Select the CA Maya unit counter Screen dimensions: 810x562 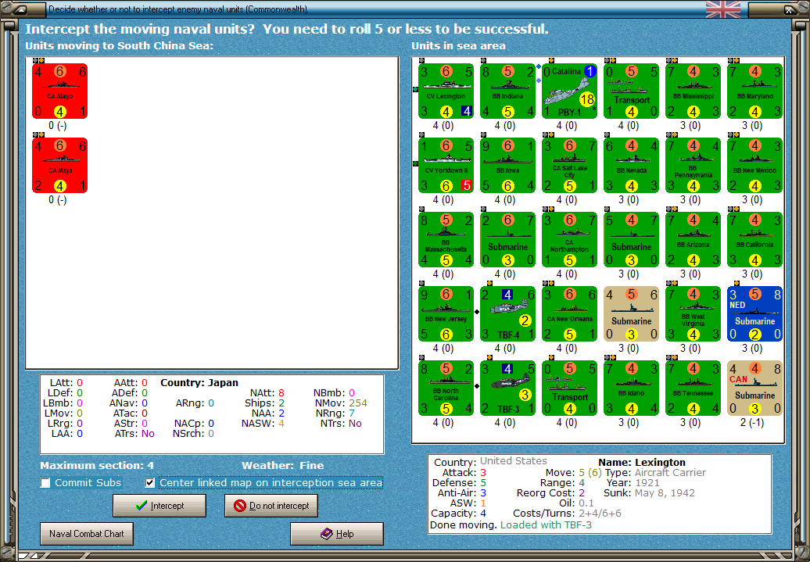coord(60,165)
